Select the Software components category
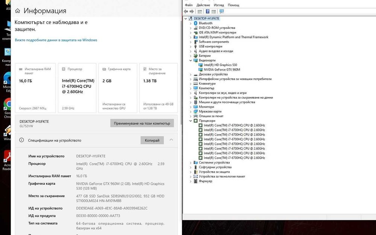The image size is (376, 235). (214, 42)
